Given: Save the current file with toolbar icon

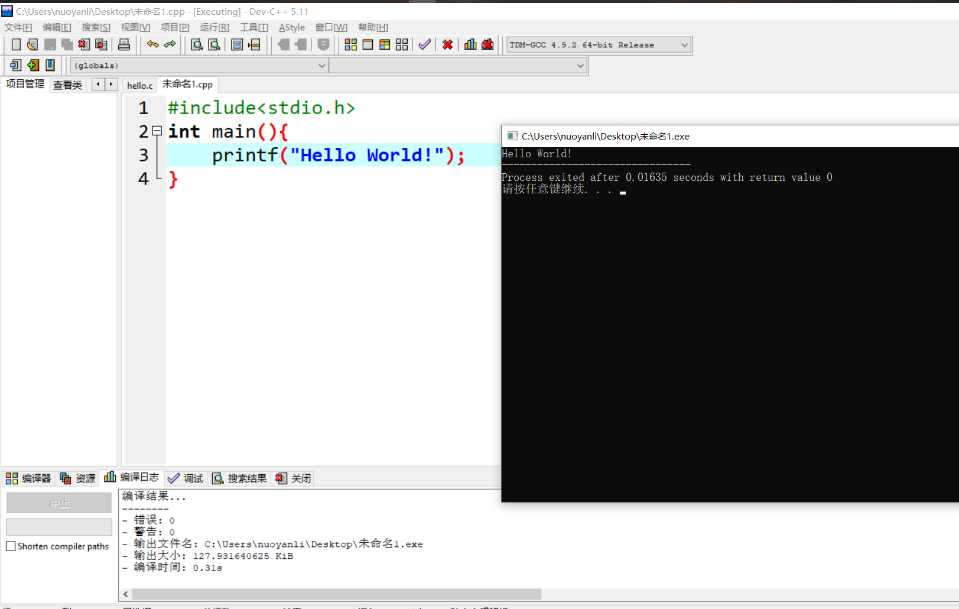Looking at the screenshot, I should coord(50,44).
